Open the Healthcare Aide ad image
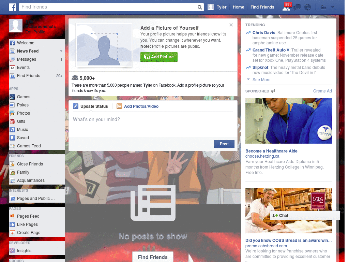 (x=288, y=121)
